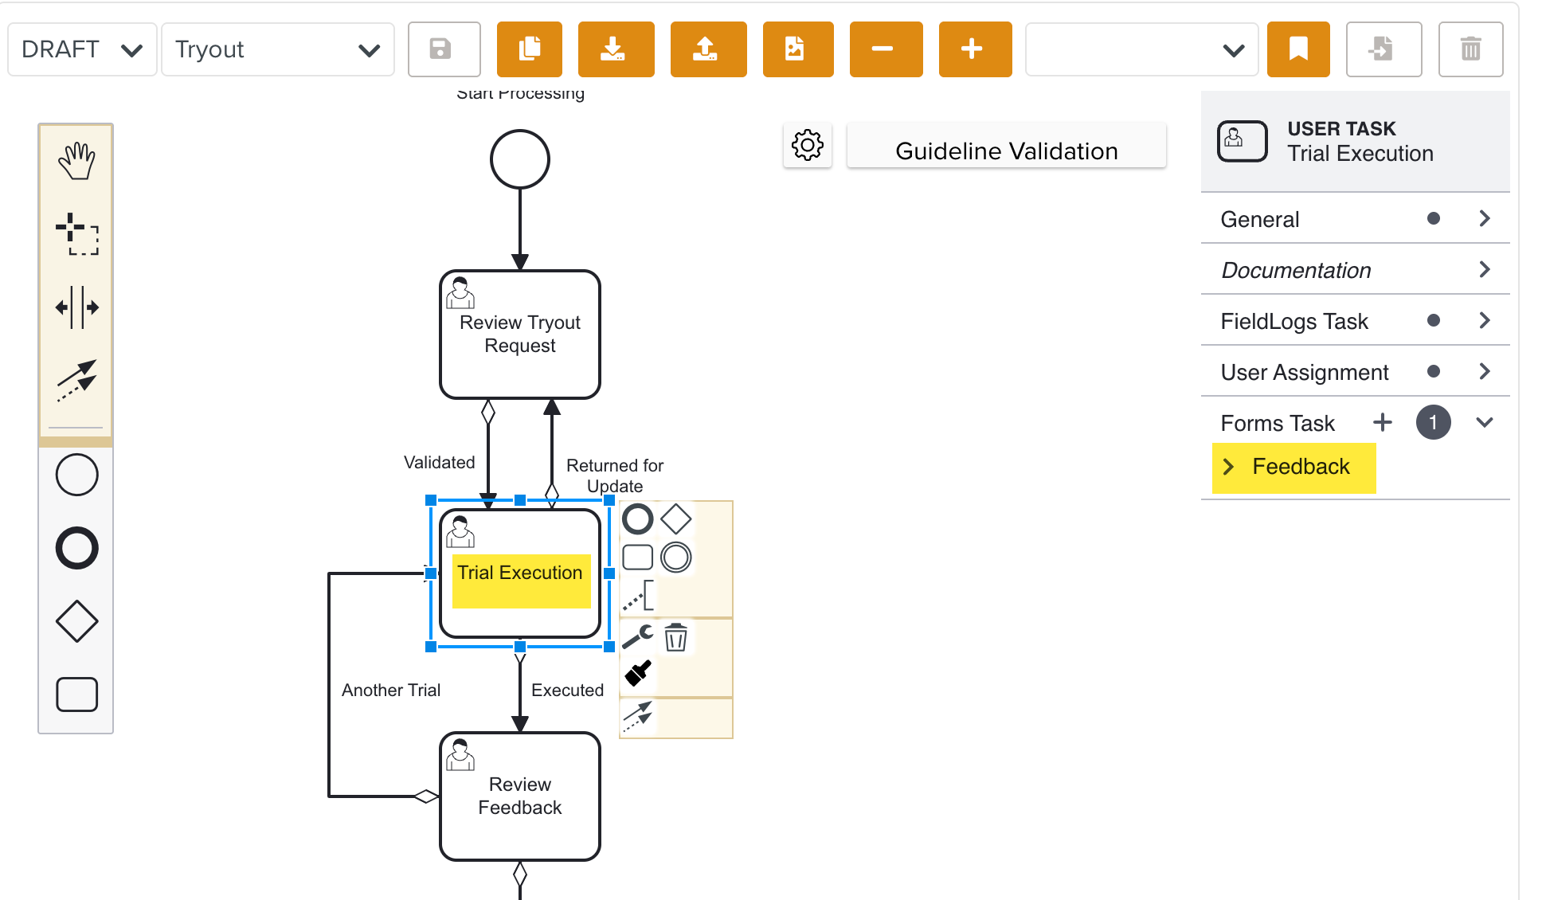Screen dimensions: 1542x900
Task: Open the empty toolbar dropdown
Action: [1141, 49]
